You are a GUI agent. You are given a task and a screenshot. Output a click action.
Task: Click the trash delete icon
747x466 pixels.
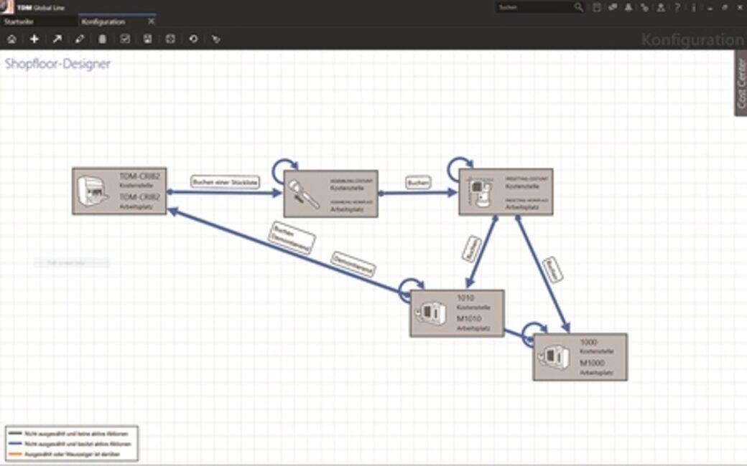(102, 39)
